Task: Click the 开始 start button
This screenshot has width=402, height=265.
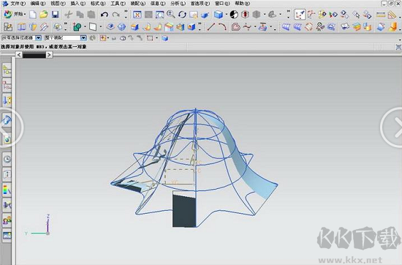Action: click(15, 14)
